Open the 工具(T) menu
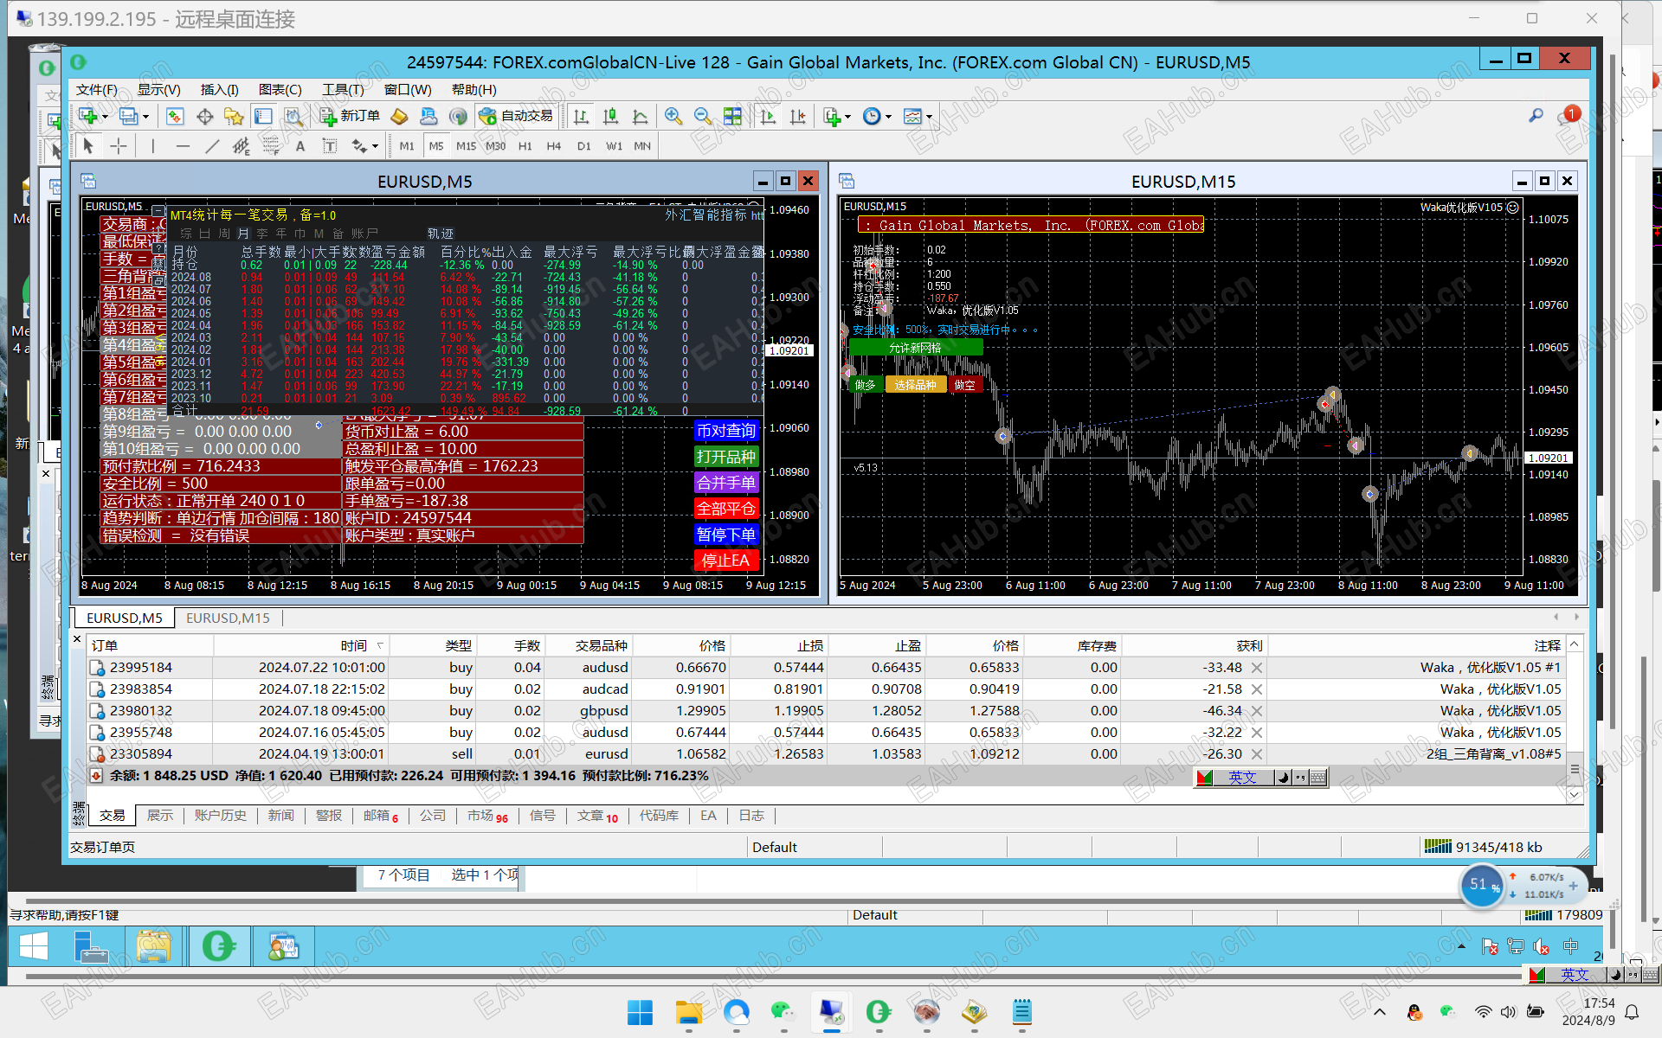 (x=344, y=90)
